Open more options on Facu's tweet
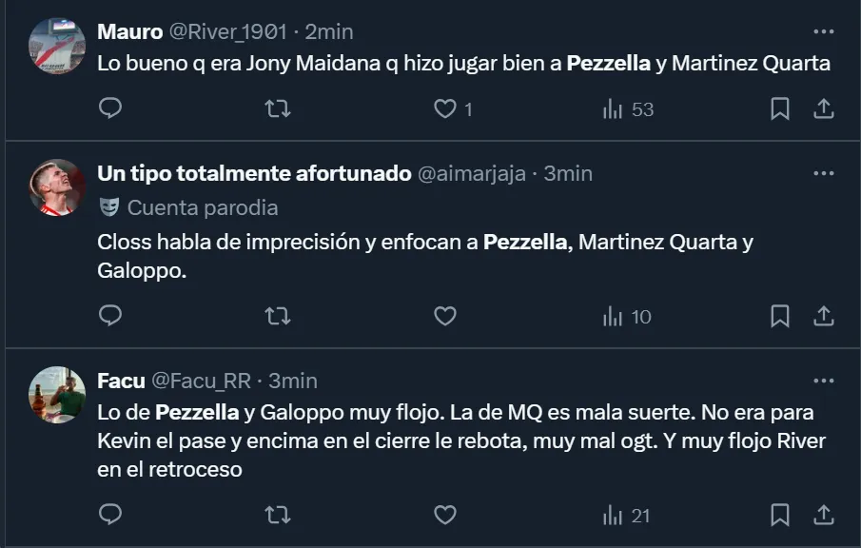 (823, 381)
